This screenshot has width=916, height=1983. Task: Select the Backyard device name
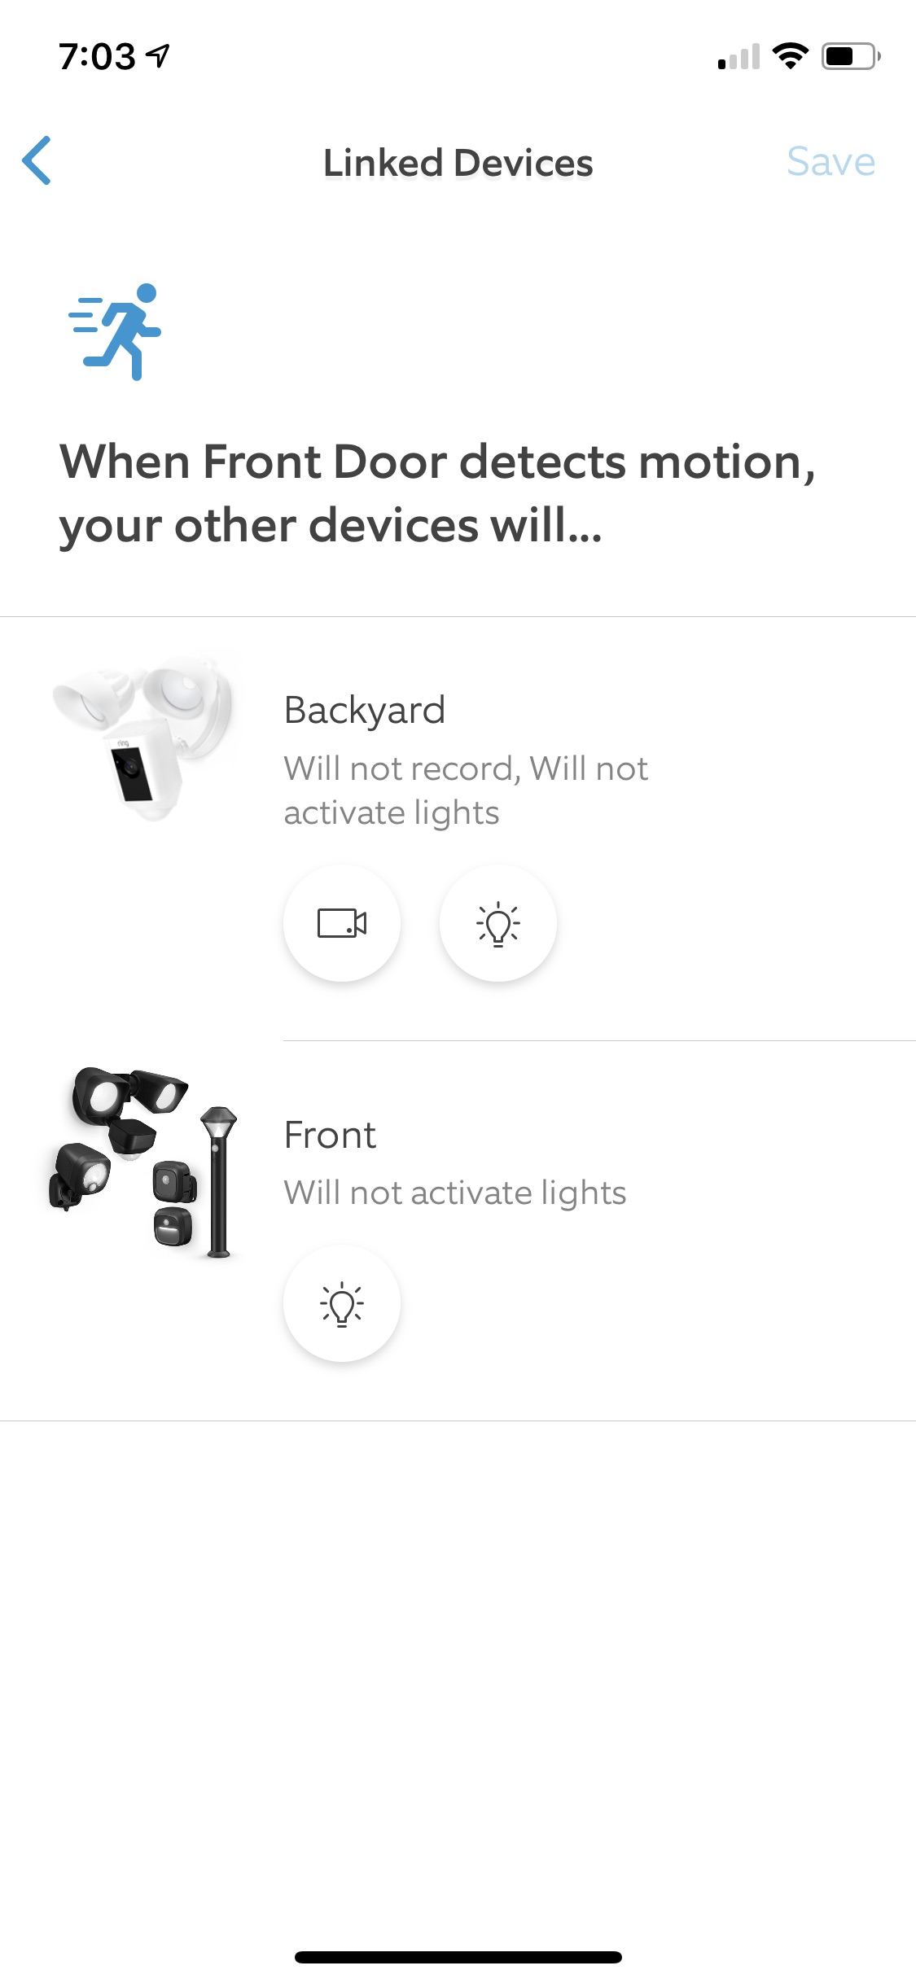point(365,710)
